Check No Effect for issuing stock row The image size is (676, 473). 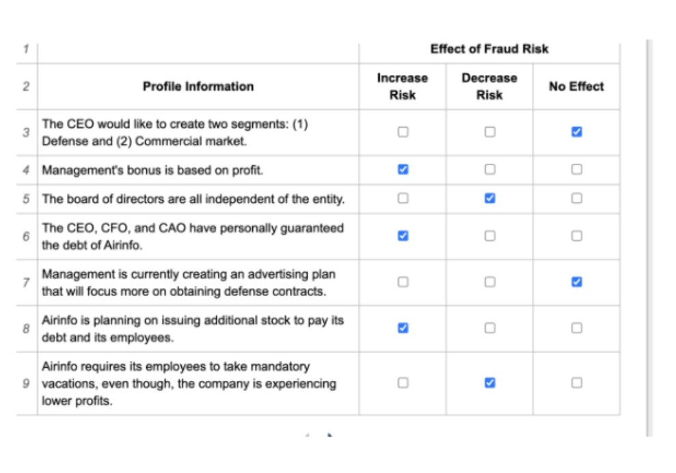576,328
